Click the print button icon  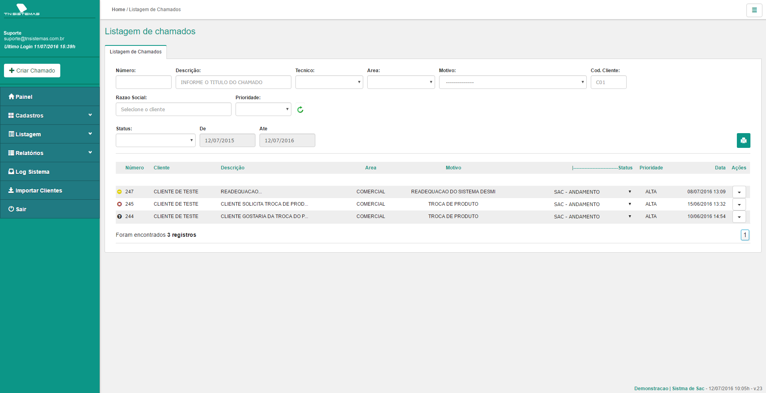pos(743,140)
